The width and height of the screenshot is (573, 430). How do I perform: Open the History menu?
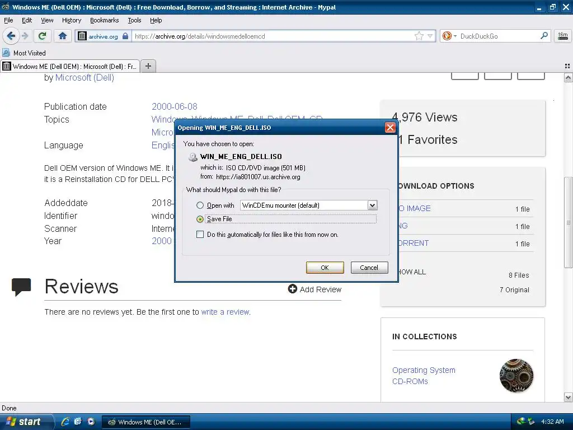click(72, 20)
